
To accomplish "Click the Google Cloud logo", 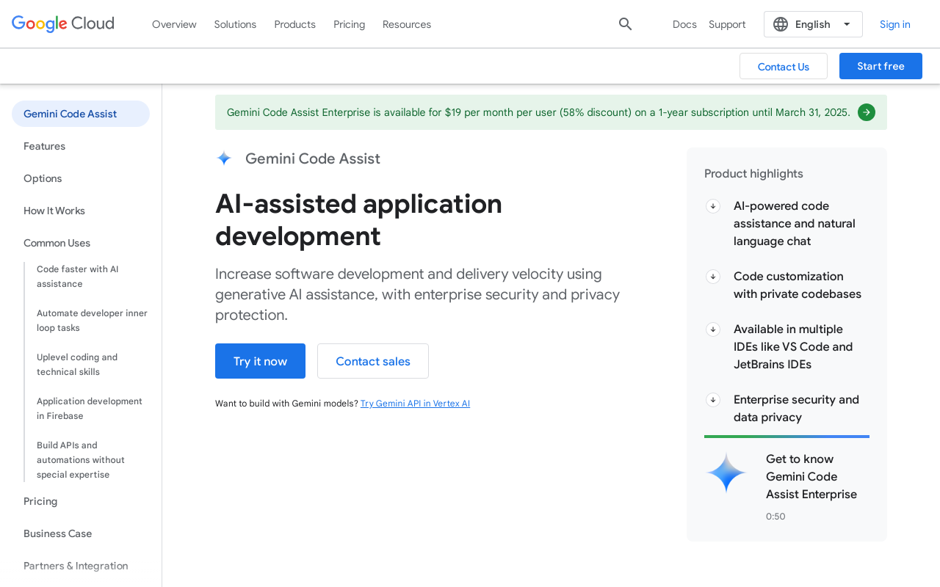I will (63, 24).
